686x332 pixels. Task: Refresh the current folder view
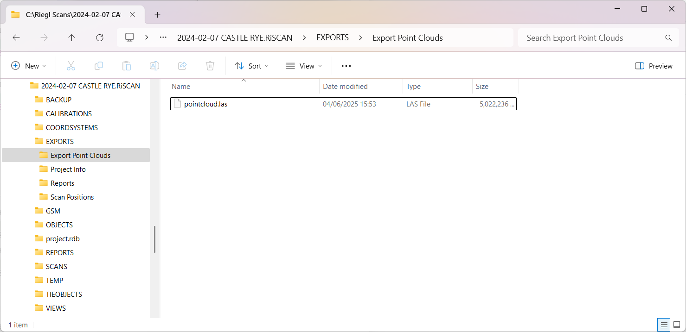tap(99, 38)
